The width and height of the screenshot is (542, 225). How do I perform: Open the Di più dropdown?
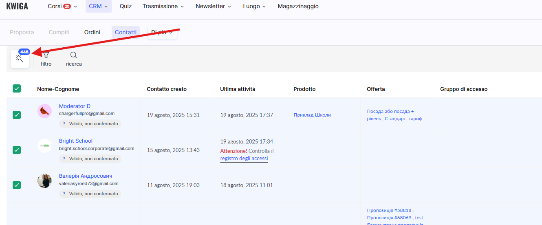point(162,32)
